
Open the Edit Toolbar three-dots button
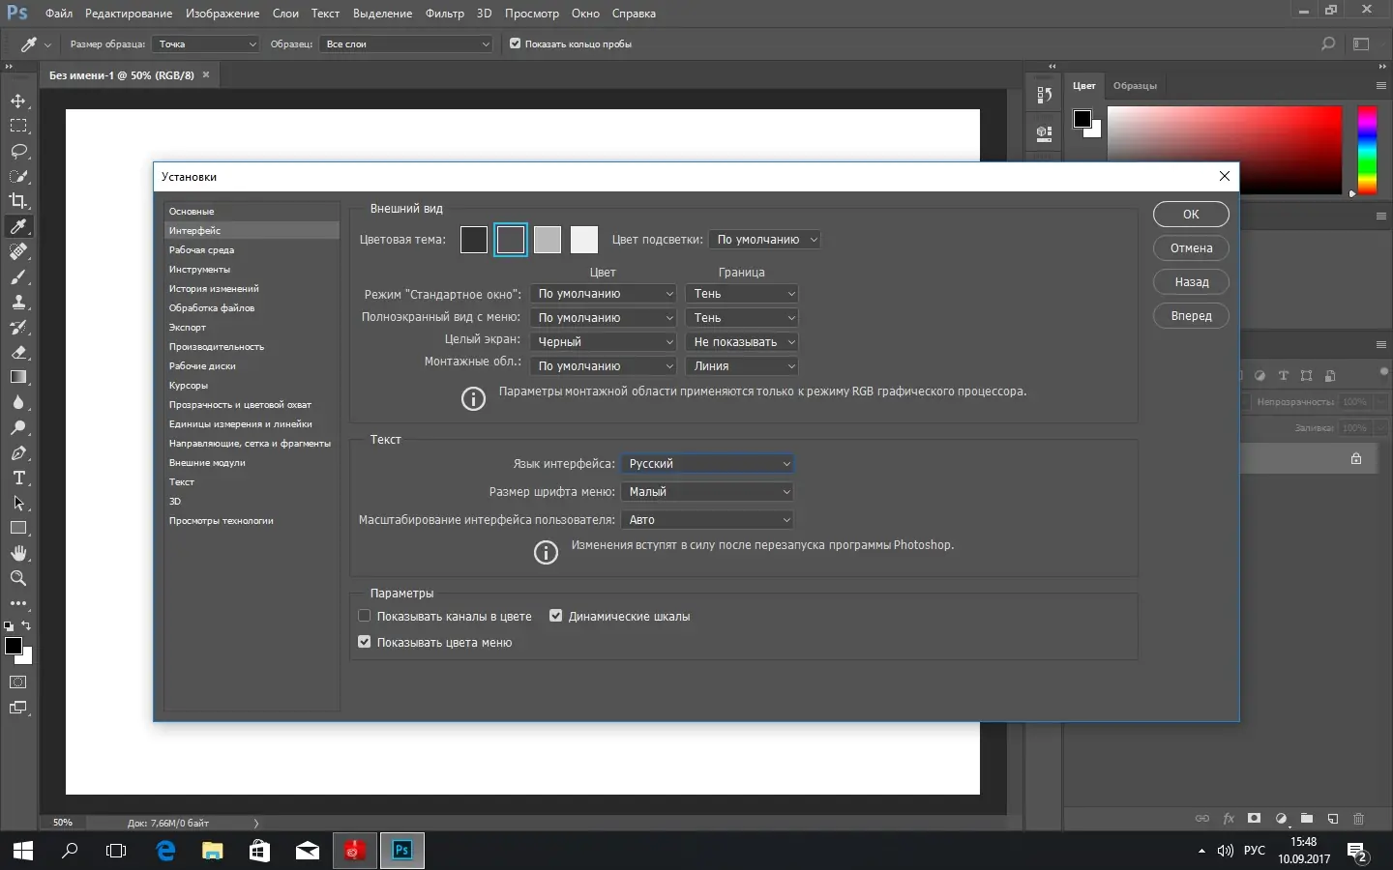click(x=18, y=603)
